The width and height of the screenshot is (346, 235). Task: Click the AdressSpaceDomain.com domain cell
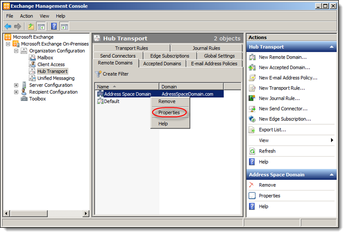click(187, 94)
